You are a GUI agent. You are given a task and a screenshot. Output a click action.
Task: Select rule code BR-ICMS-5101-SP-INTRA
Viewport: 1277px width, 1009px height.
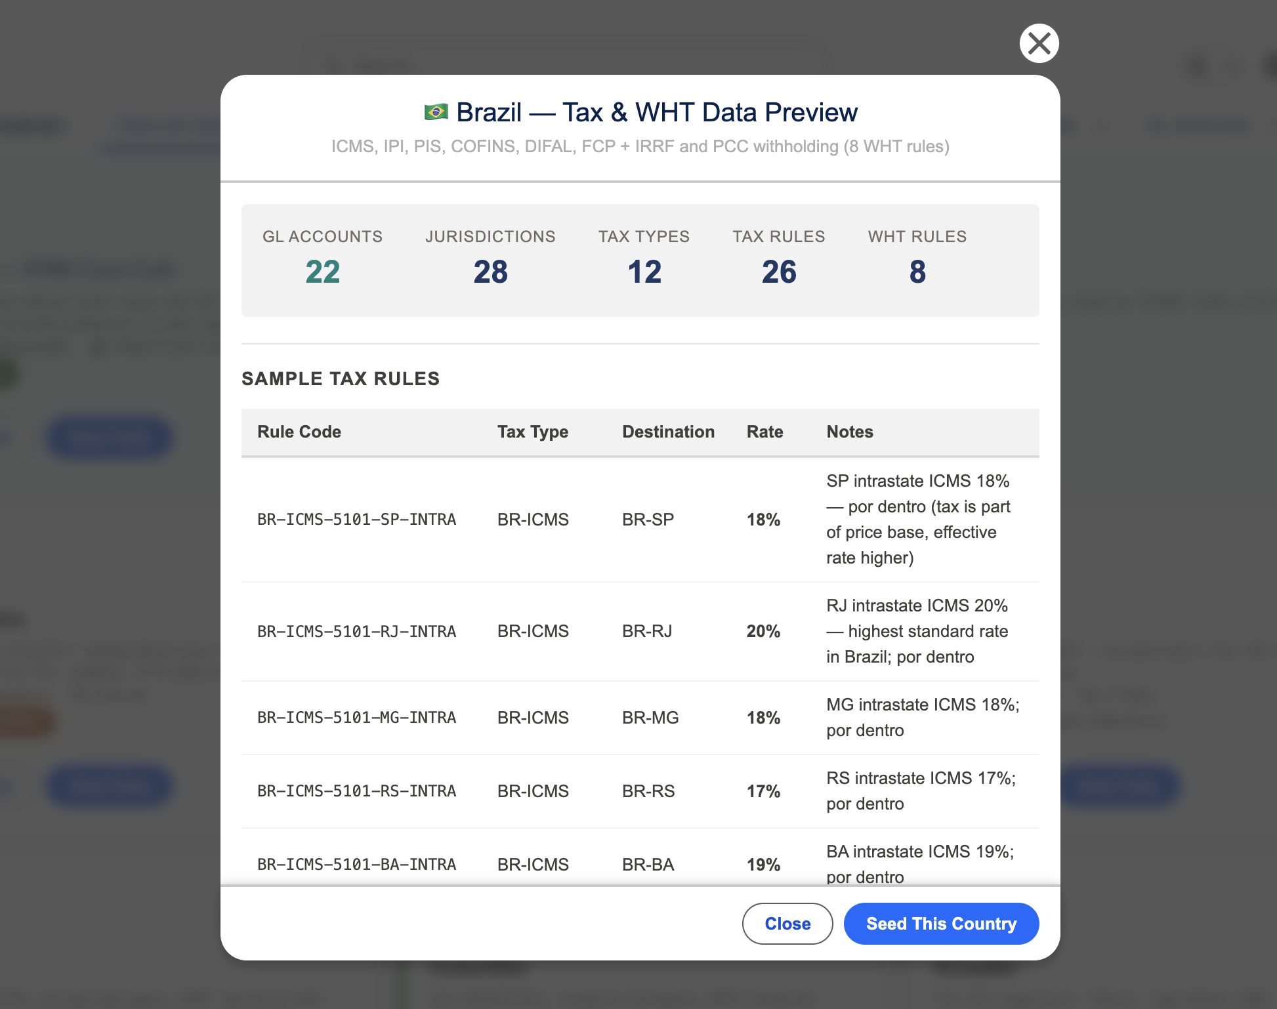click(356, 520)
